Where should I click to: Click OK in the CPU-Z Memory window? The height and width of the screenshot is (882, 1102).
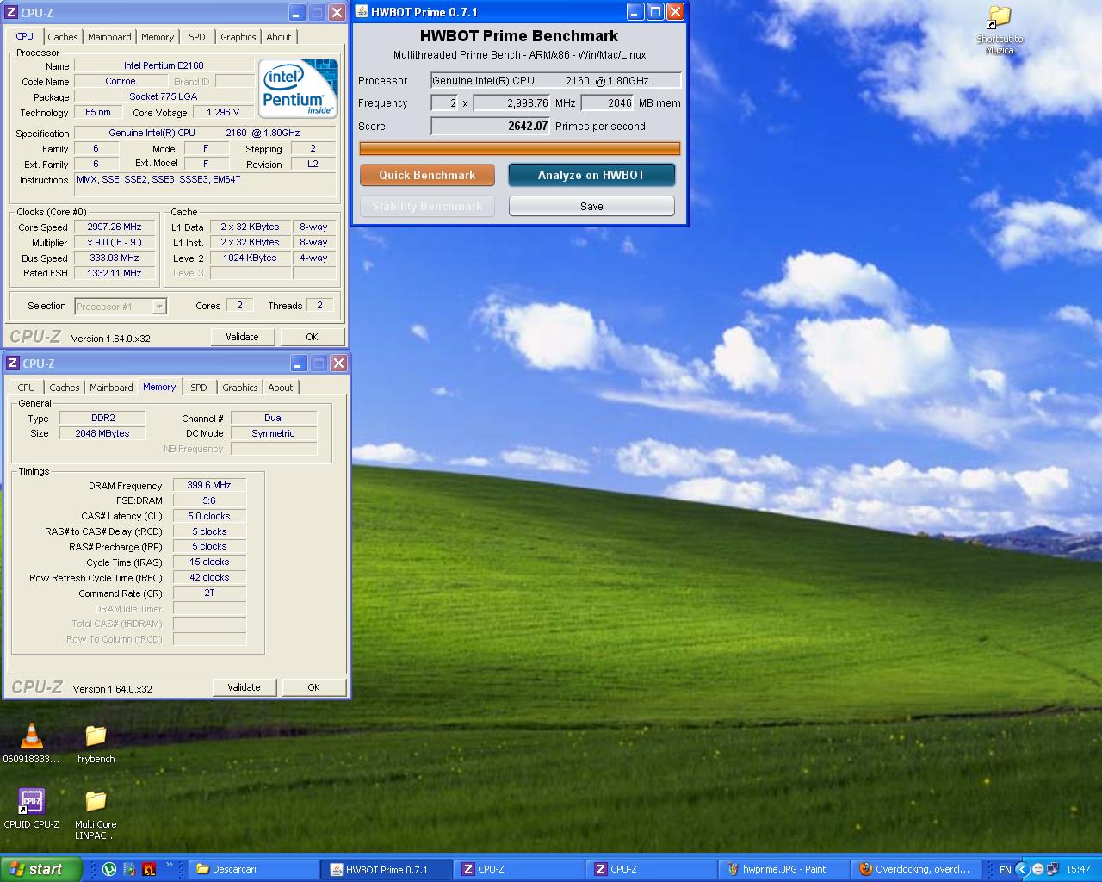click(x=313, y=687)
